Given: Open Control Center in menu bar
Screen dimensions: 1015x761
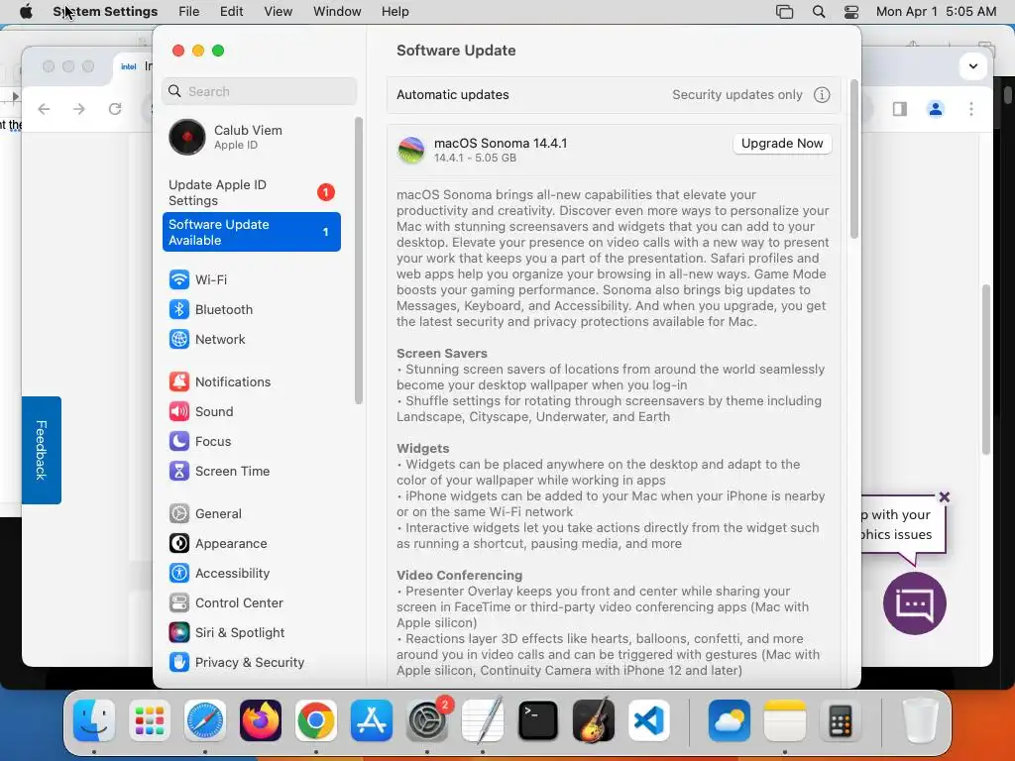Looking at the screenshot, I should [851, 12].
